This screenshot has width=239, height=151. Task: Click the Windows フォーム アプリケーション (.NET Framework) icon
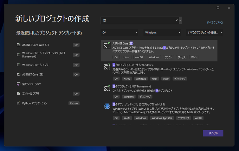click(19, 55)
